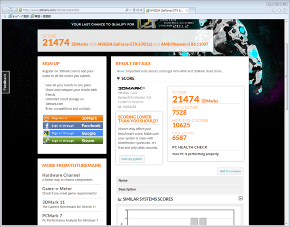
Task: Click the page vertical scrollbar
Action: [286, 77]
